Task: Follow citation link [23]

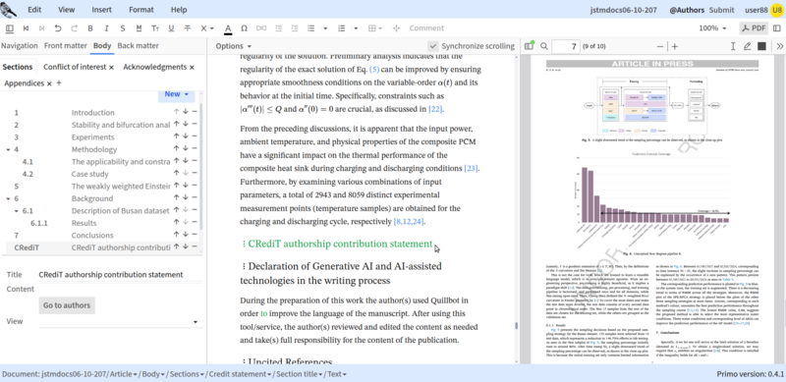Action: coord(472,168)
